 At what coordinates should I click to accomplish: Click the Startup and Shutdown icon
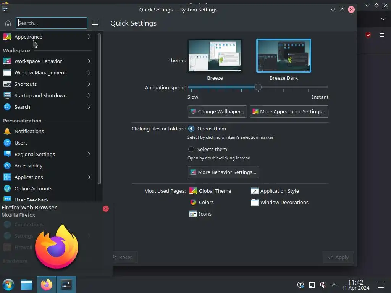point(7,95)
